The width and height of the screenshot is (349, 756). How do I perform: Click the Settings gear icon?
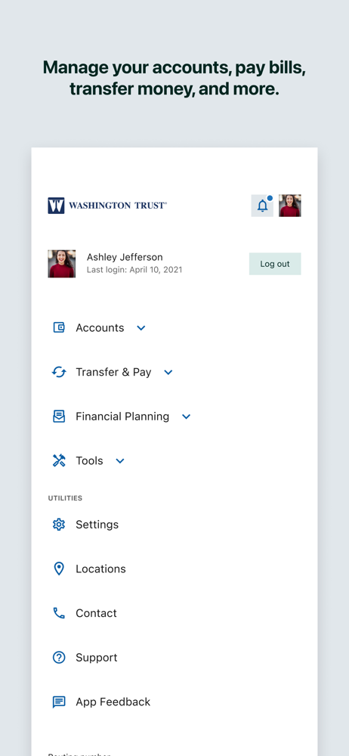tap(59, 525)
